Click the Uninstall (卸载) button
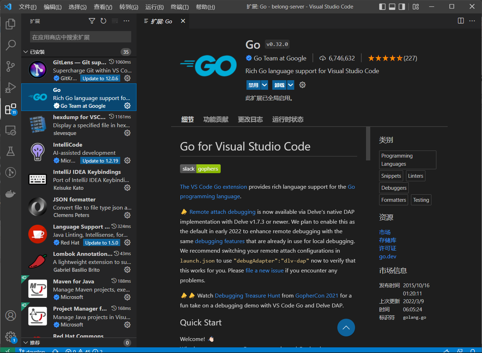Viewport: 482px width, 353px height. coord(280,85)
